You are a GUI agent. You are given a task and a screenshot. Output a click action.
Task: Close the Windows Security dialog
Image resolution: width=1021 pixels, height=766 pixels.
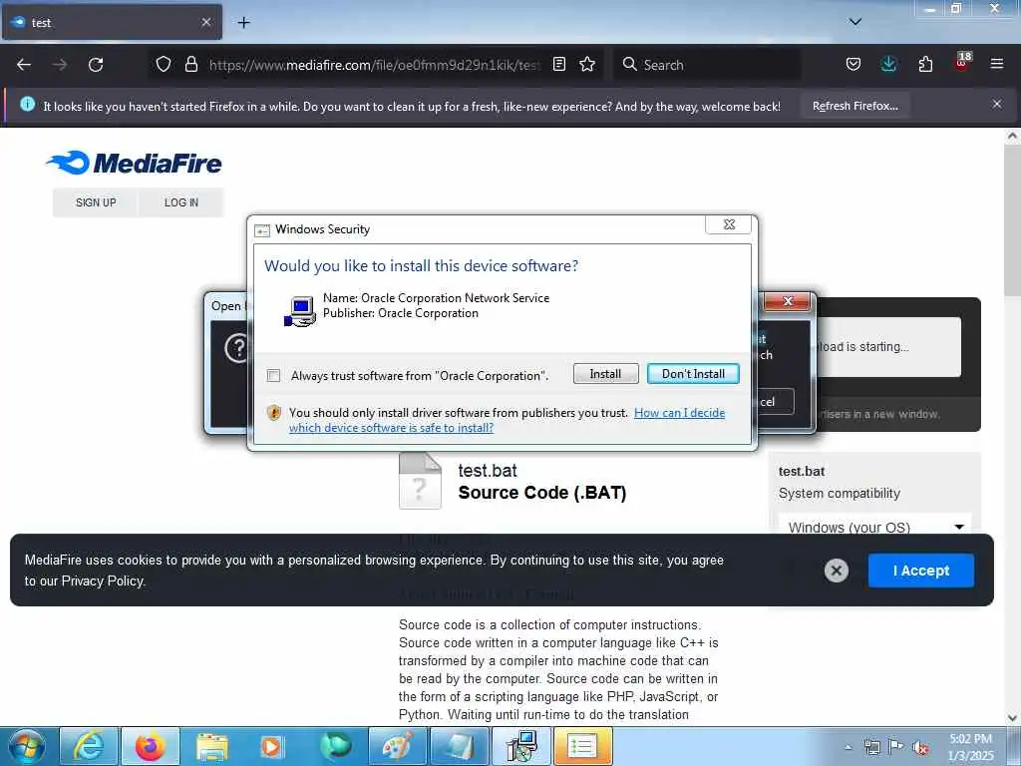(729, 224)
